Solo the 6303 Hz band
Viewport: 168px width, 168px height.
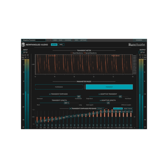click(101, 125)
